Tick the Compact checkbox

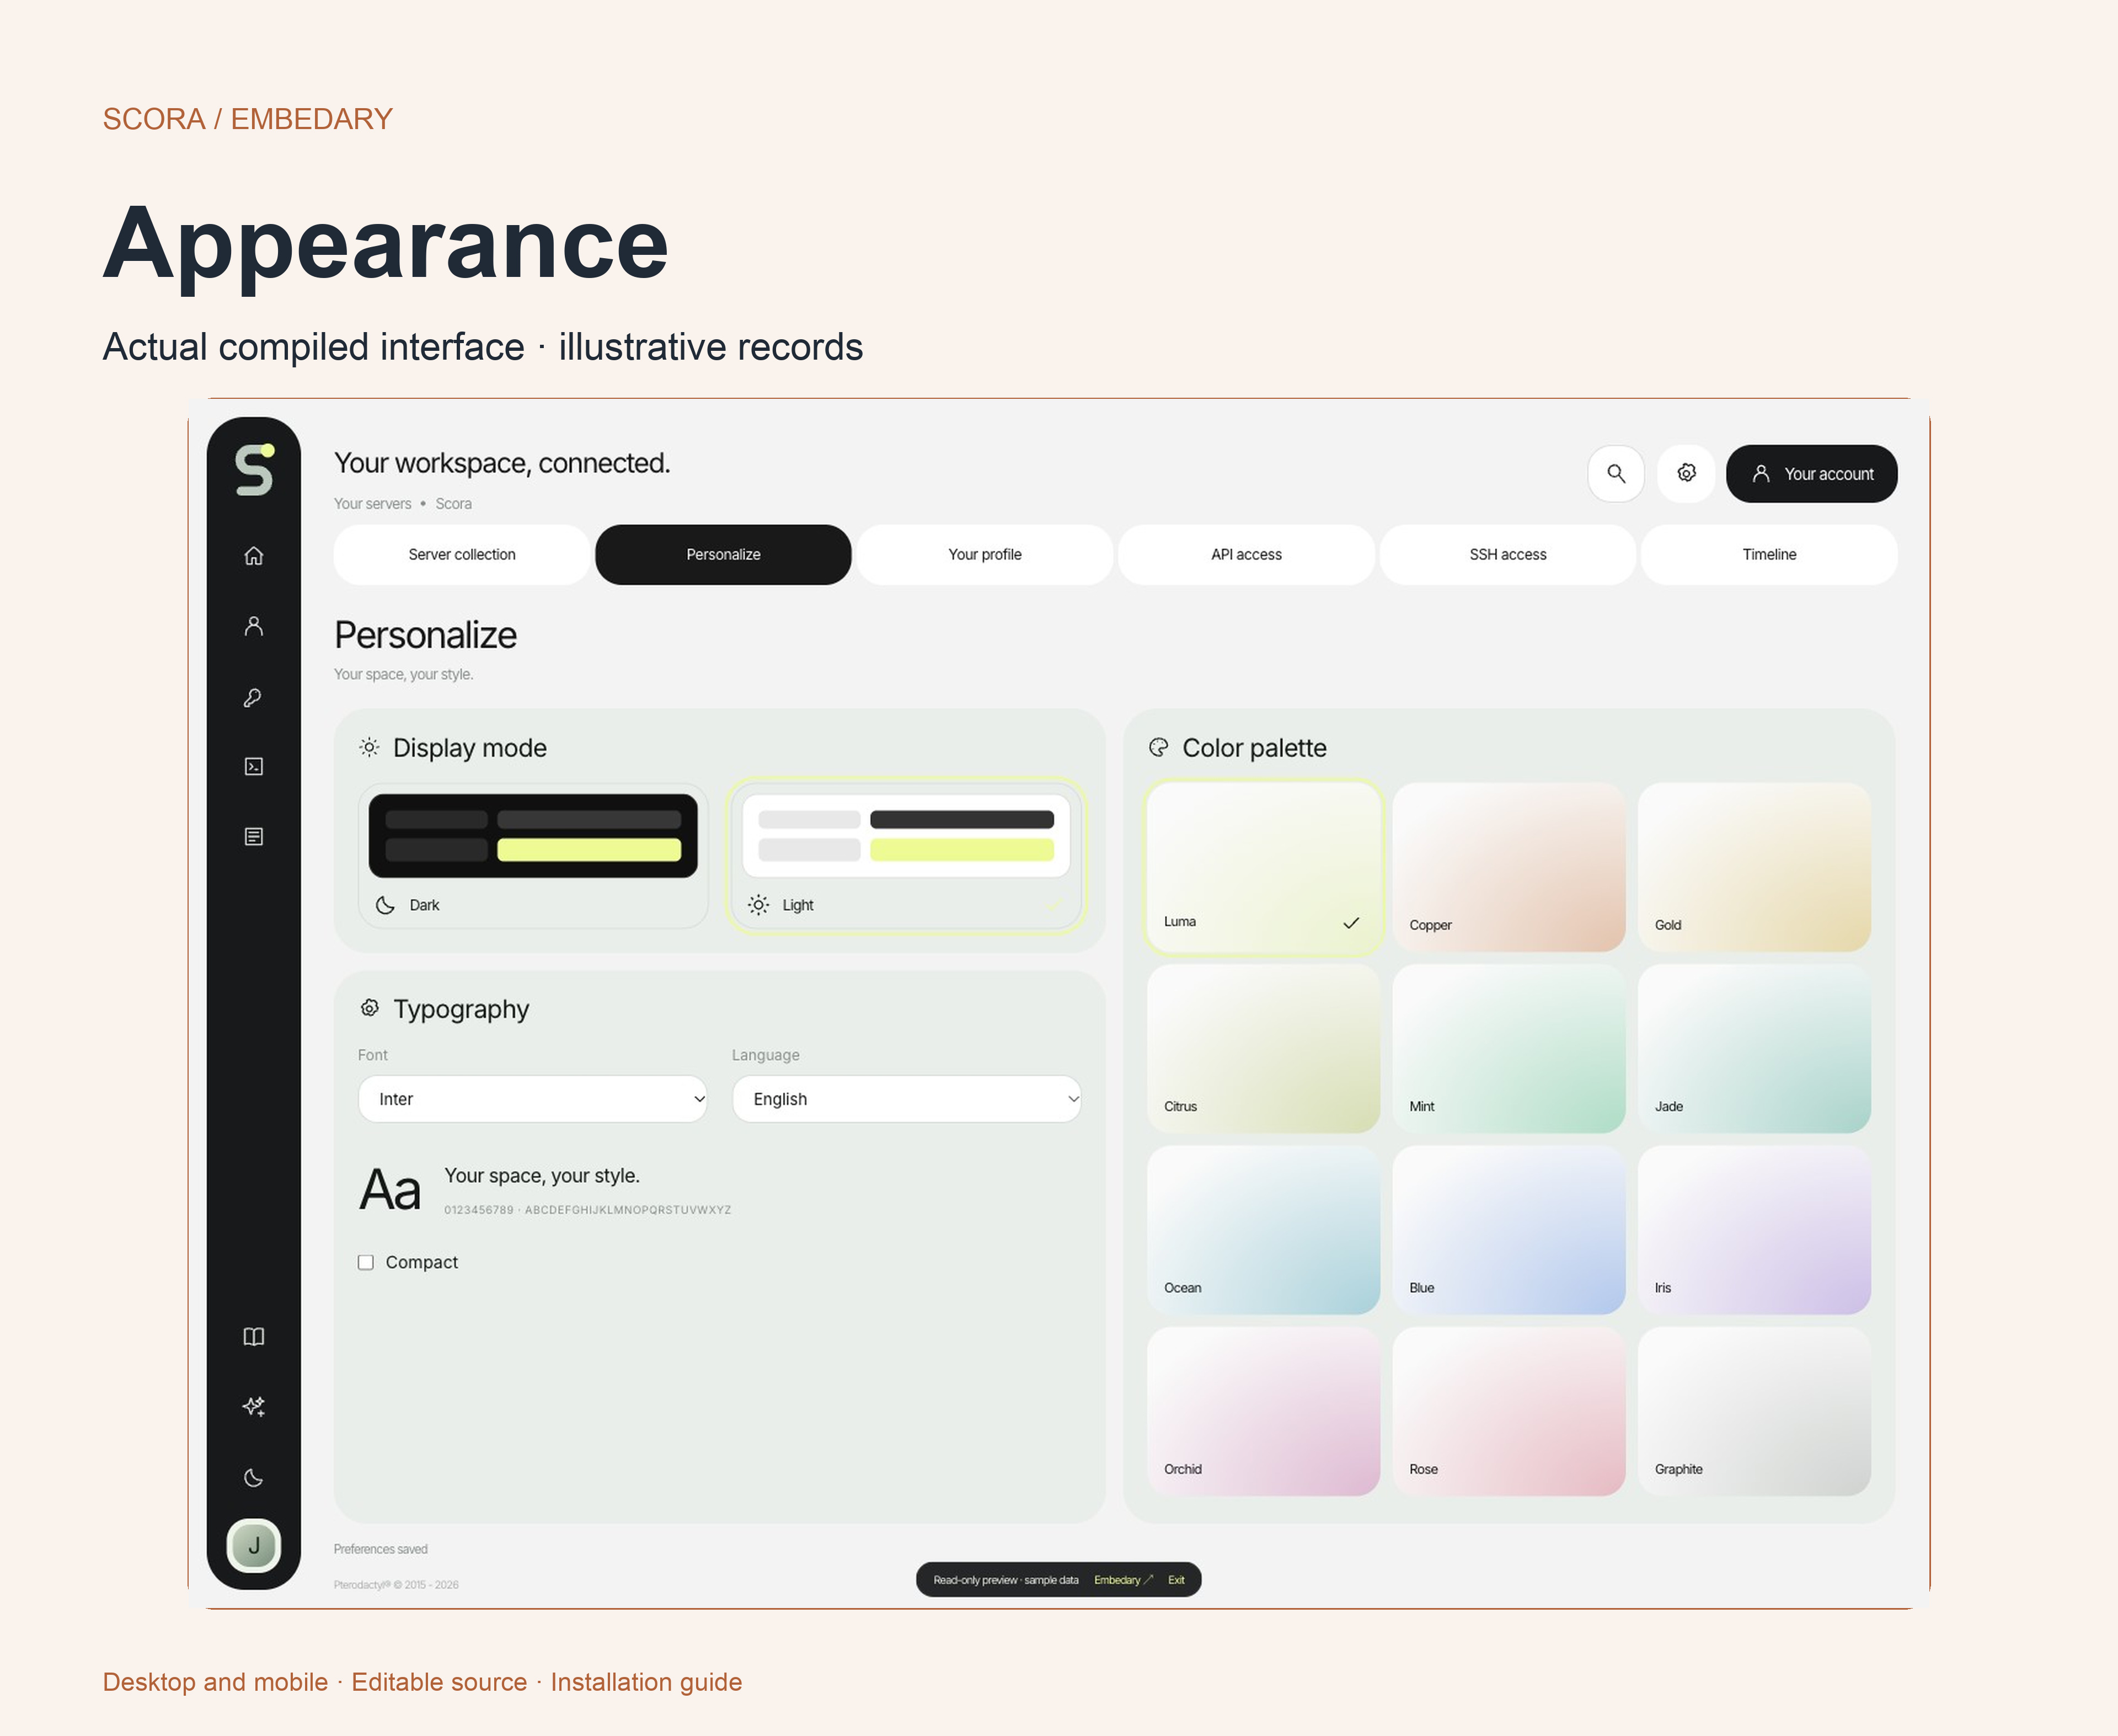pos(366,1263)
